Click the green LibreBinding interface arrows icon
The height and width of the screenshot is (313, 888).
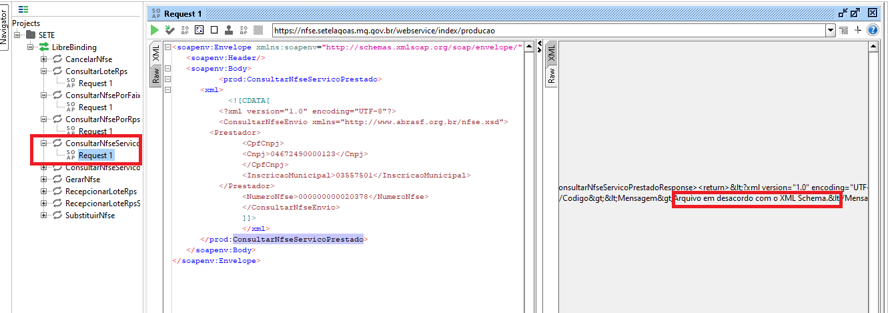pos(44,47)
